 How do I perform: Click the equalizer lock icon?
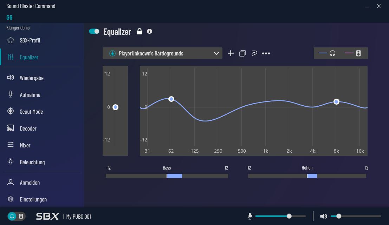[140, 31]
